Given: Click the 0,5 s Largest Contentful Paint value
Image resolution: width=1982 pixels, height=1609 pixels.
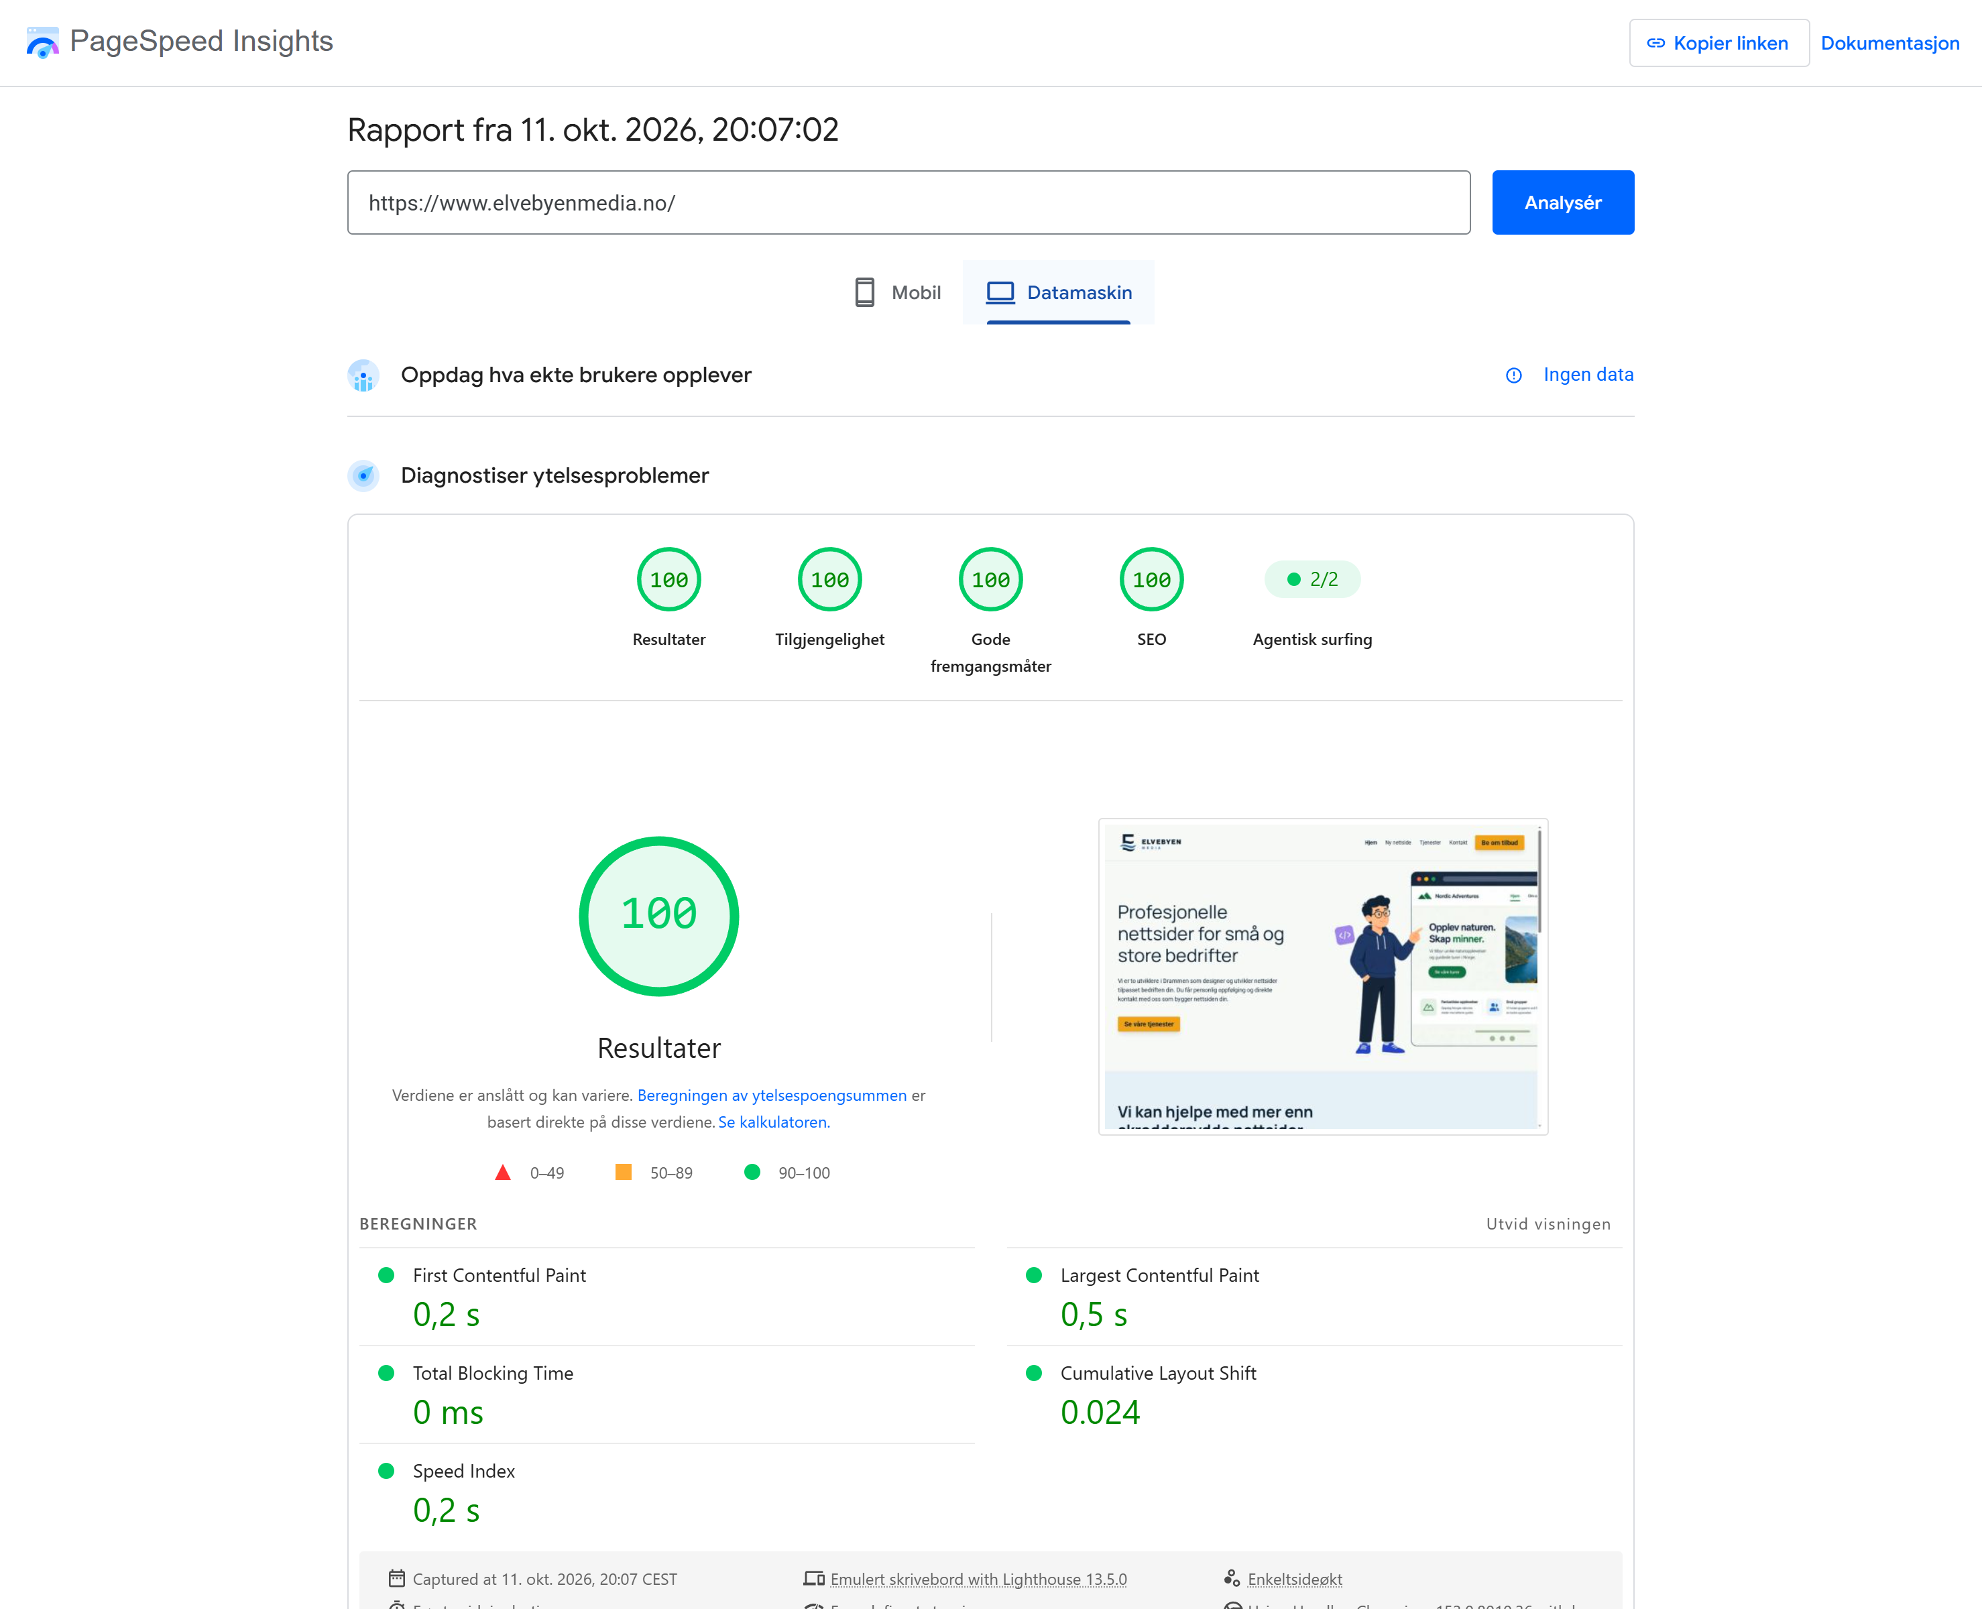Looking at the screenshot, I should 1093,1314.
